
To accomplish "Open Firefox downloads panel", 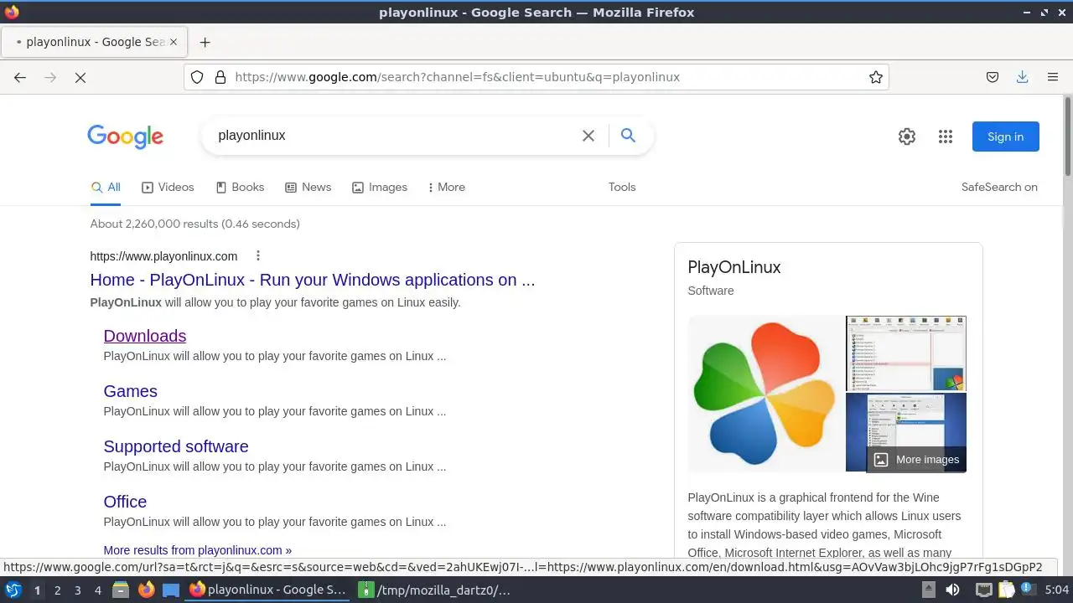I will (x=1023, y=77).
